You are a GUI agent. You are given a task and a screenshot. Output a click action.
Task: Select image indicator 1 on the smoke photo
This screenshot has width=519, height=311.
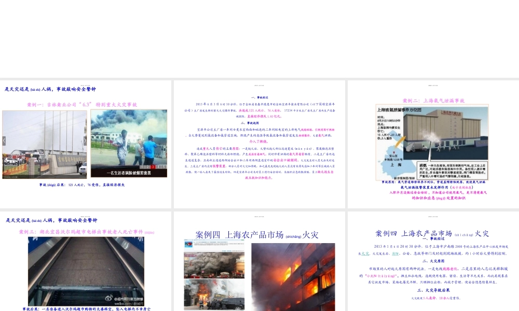142,166
